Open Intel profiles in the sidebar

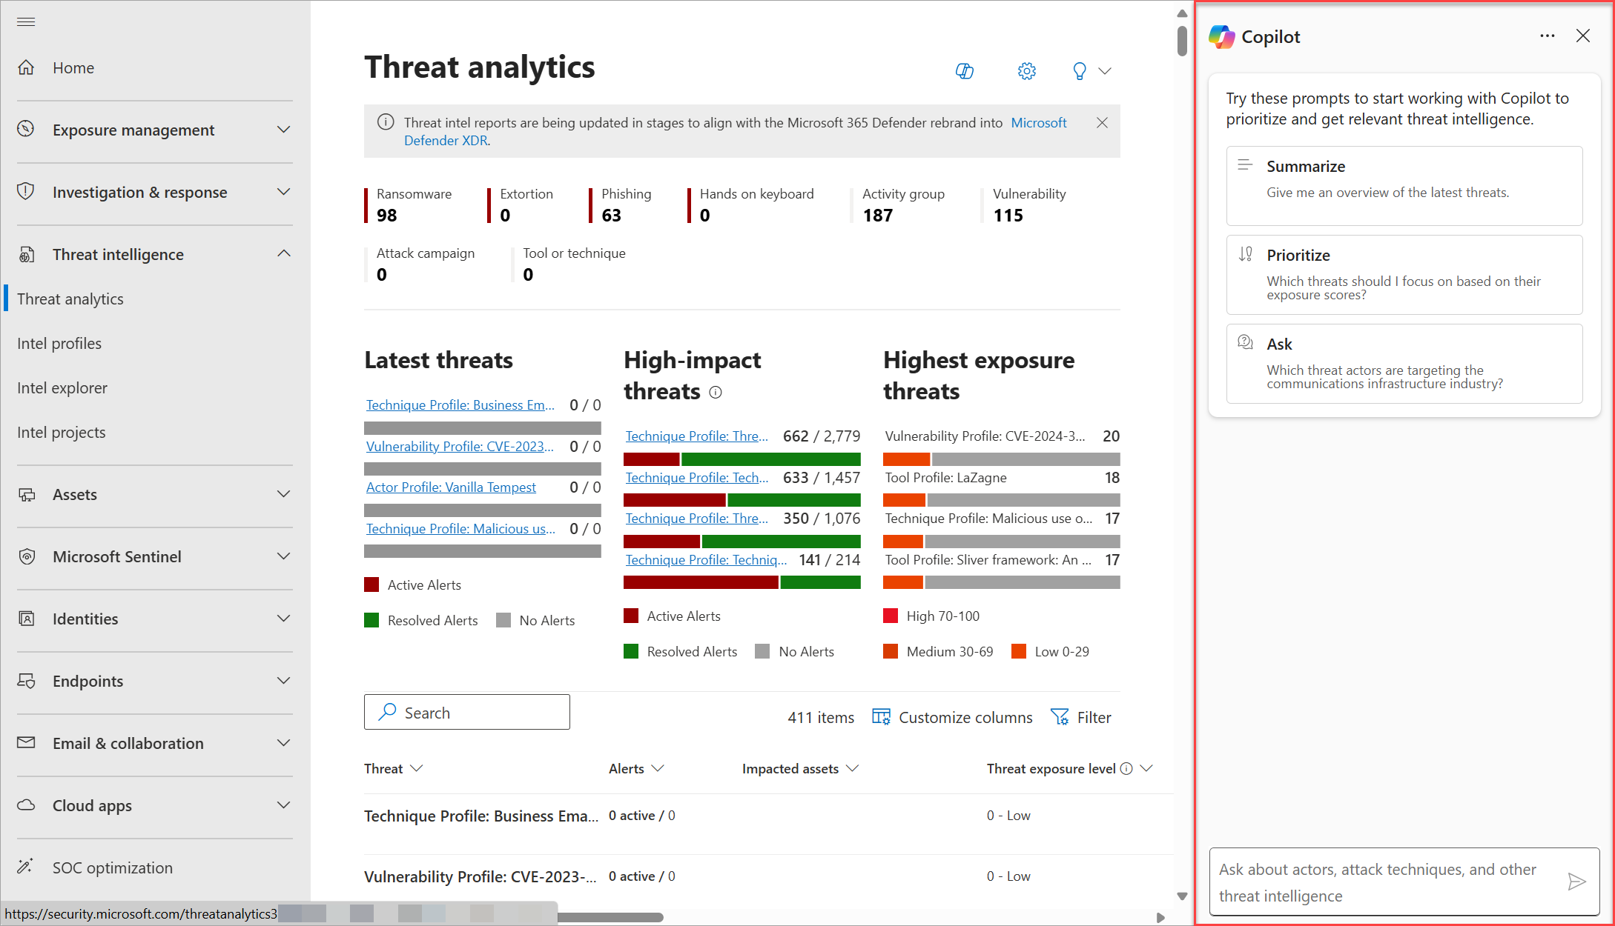coord(59,344)
